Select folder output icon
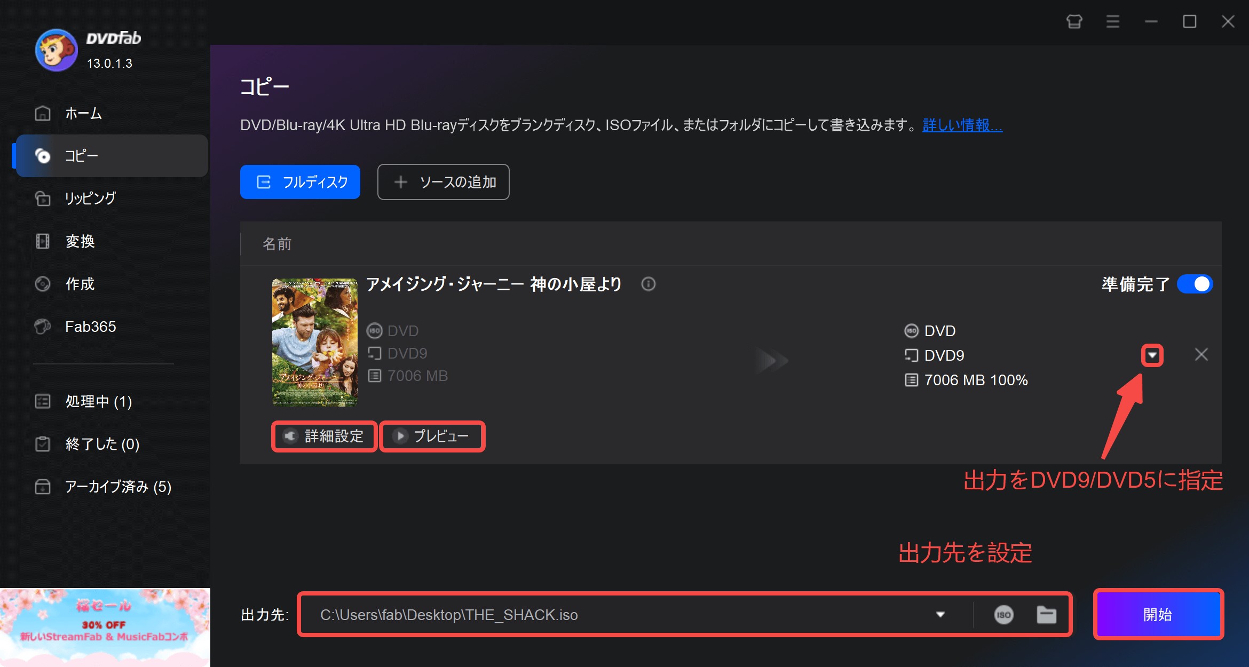The height and width of the screenshot is (667, 1249). pos(1046,615)
